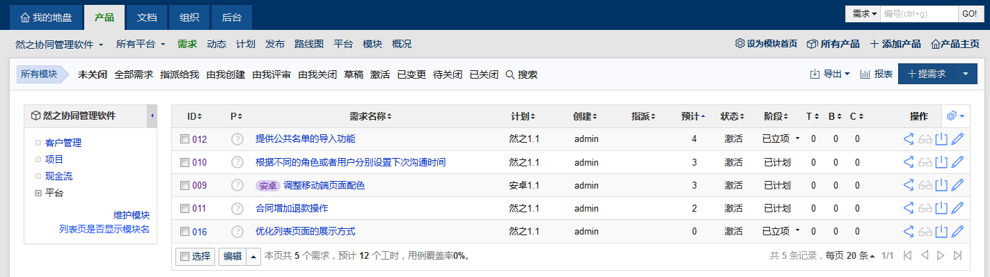Edit requirement 016 with pencil icon
990x277 pixels.
(x=958, y=231)
